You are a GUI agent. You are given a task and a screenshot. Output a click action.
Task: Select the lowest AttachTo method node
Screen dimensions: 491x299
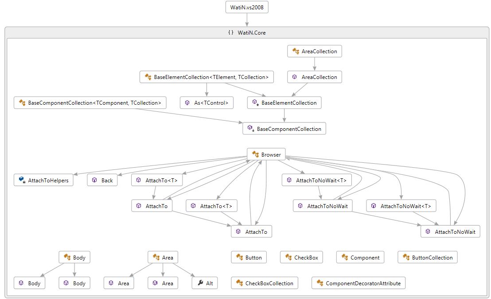[251, 232]
